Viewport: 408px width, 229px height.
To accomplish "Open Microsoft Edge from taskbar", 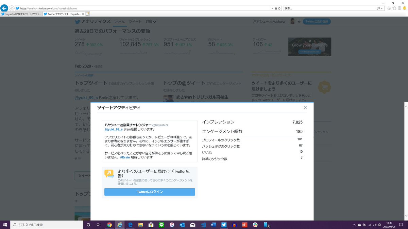I will 130,225.
